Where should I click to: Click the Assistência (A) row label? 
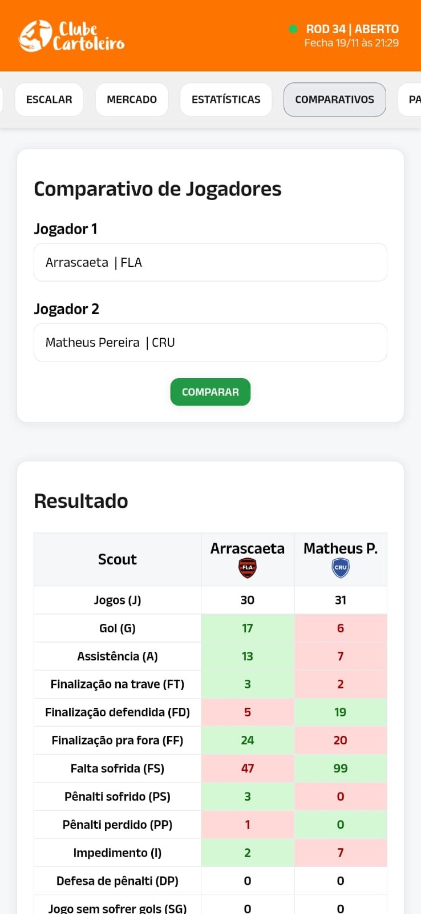click(x=118, y=656)
